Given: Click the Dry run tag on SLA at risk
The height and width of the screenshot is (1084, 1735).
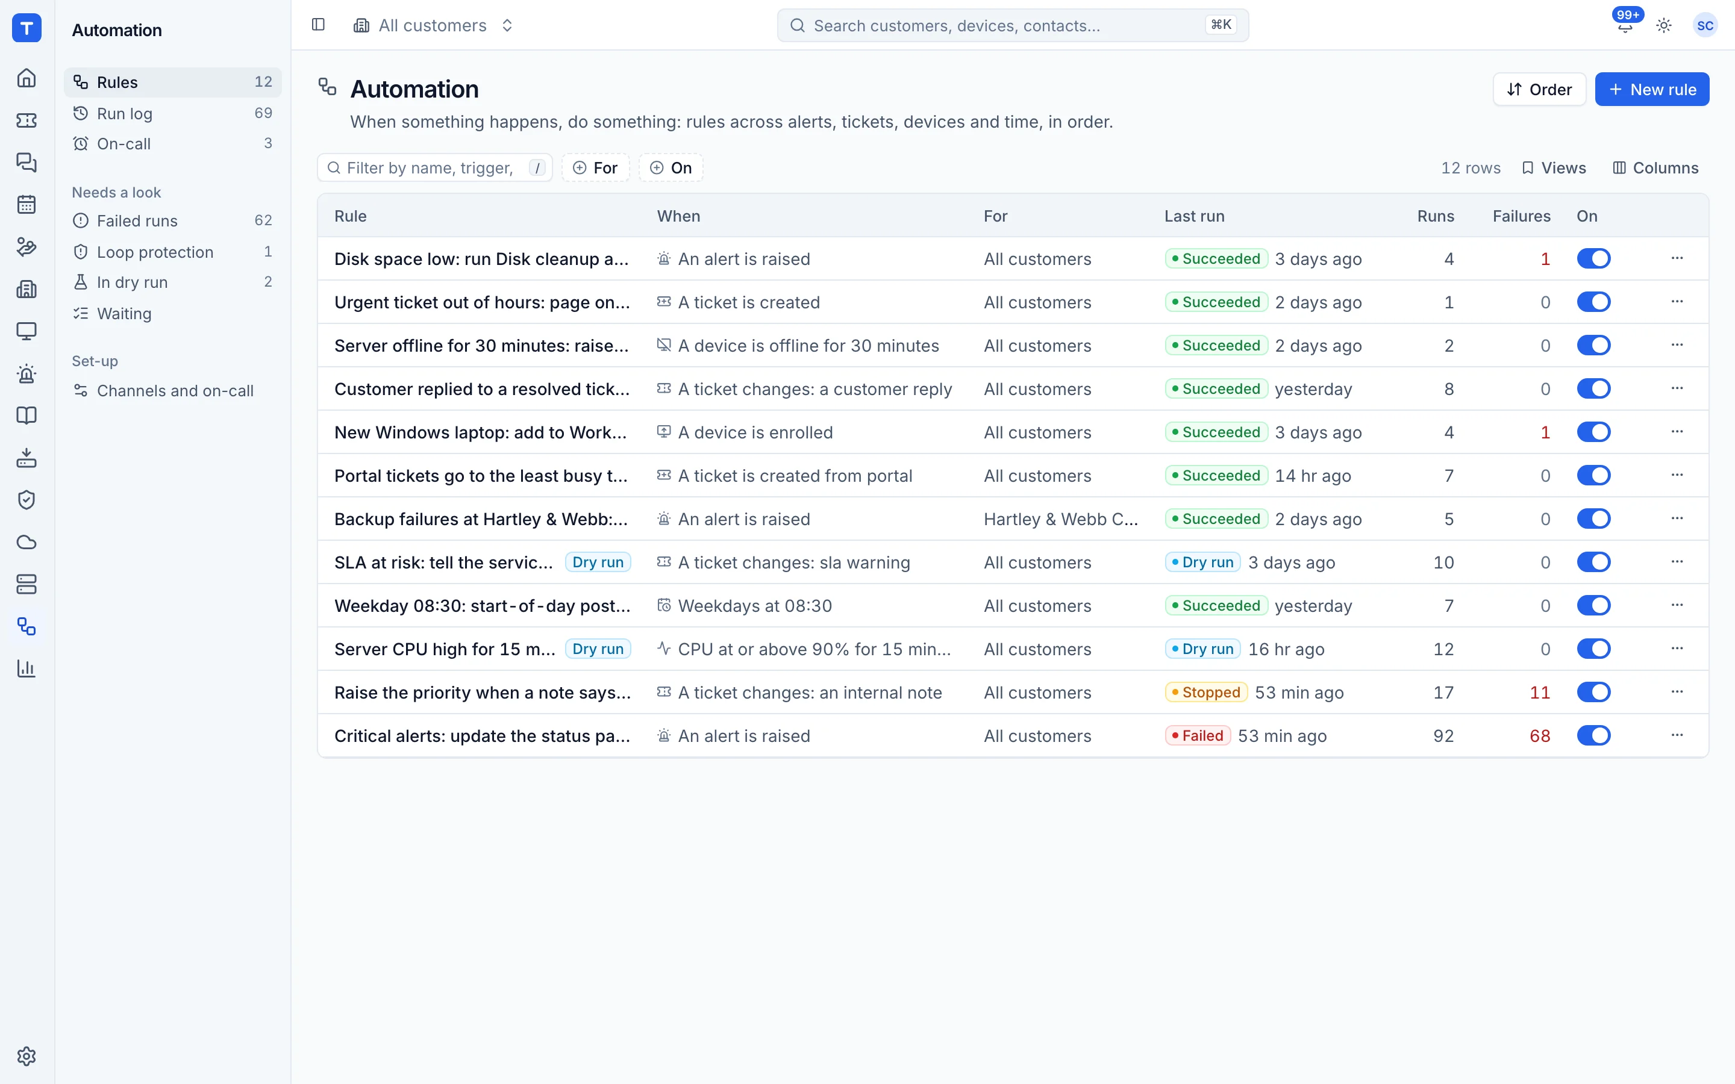Looking at the screenshot, I should pos(598,562).
